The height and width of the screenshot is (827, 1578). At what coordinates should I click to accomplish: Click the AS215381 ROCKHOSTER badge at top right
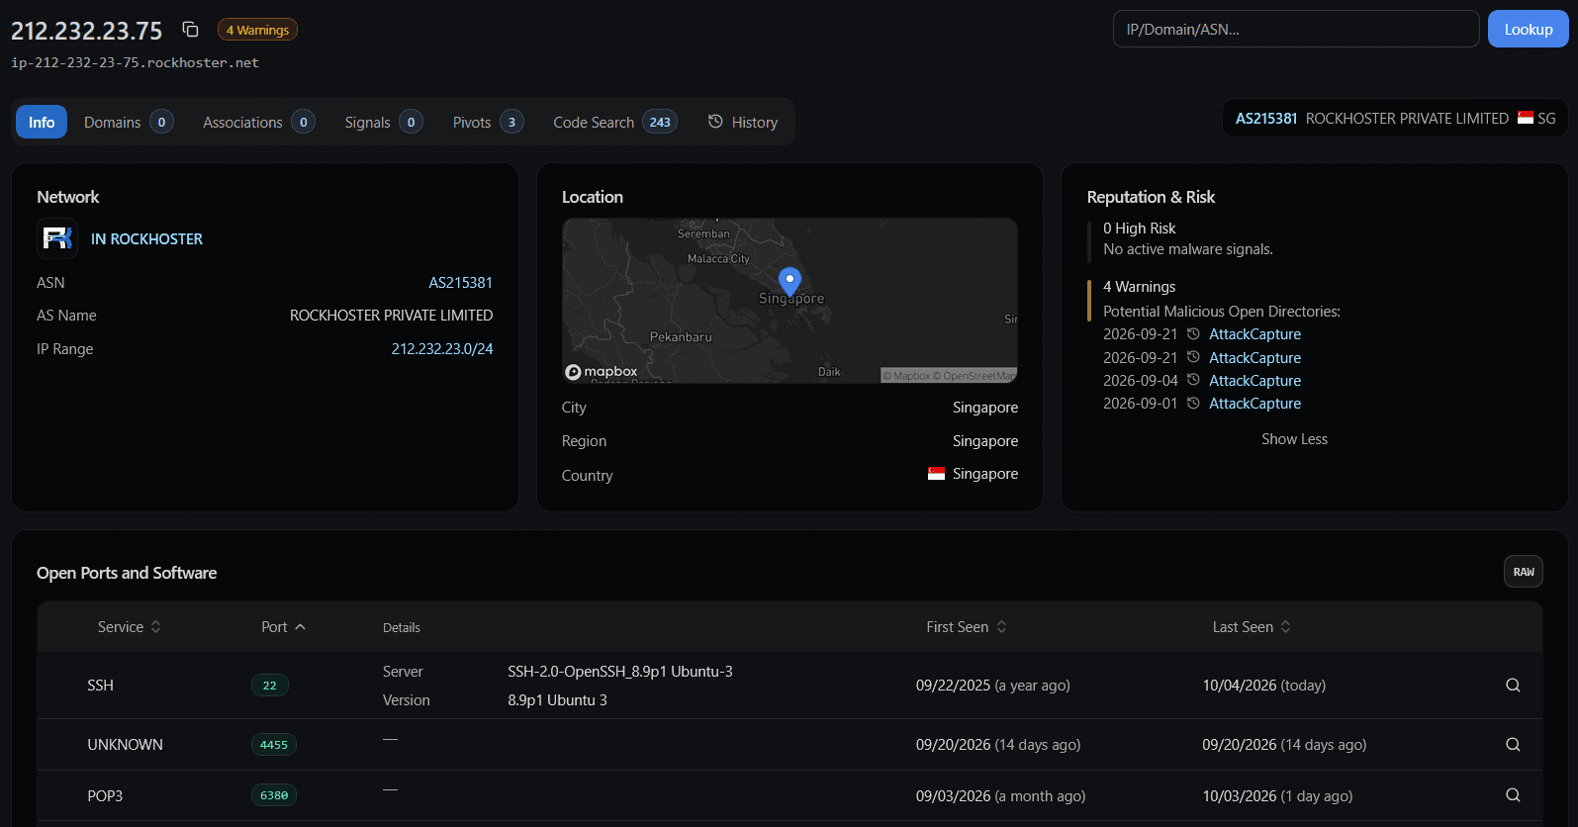1395,118
